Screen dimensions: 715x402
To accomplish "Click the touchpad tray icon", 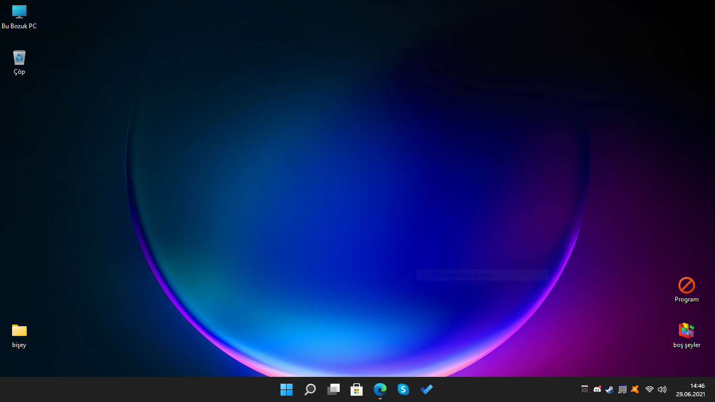I will pyautogui.click(x=622, y=389).
